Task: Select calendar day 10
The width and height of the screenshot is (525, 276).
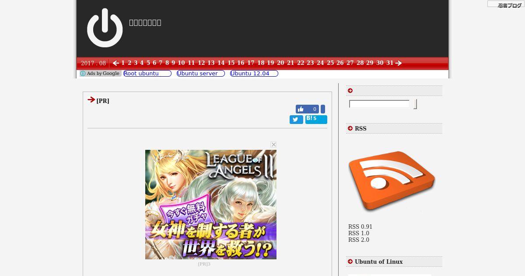Action: [181, 63]
